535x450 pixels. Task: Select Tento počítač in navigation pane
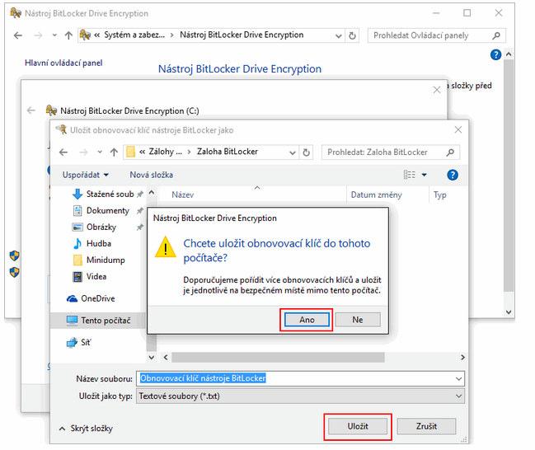point(106,321)
